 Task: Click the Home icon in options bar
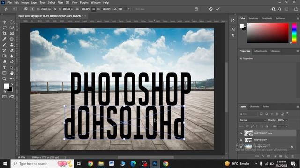(6, 9)
